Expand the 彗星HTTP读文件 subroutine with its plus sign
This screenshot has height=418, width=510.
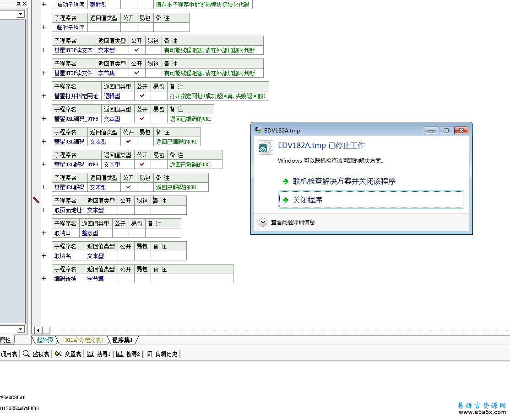(44, 73)
